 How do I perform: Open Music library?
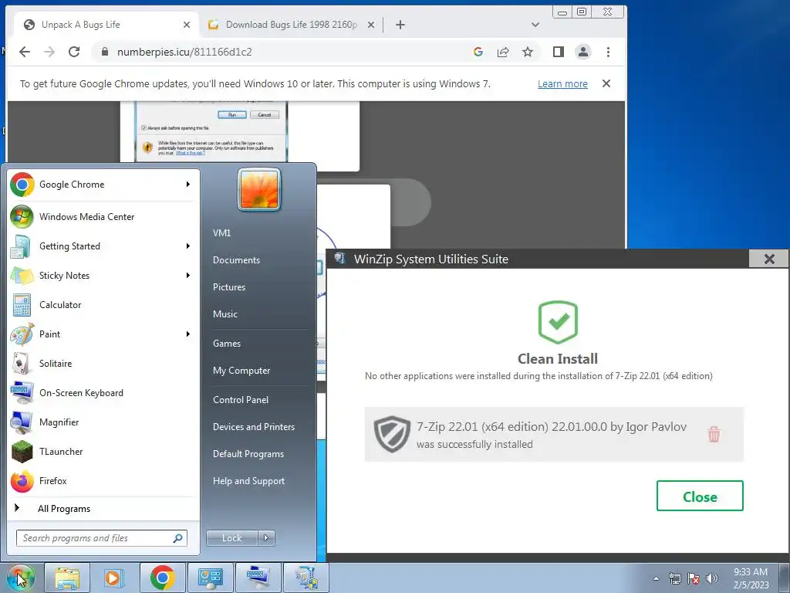(x=225, y=314)
